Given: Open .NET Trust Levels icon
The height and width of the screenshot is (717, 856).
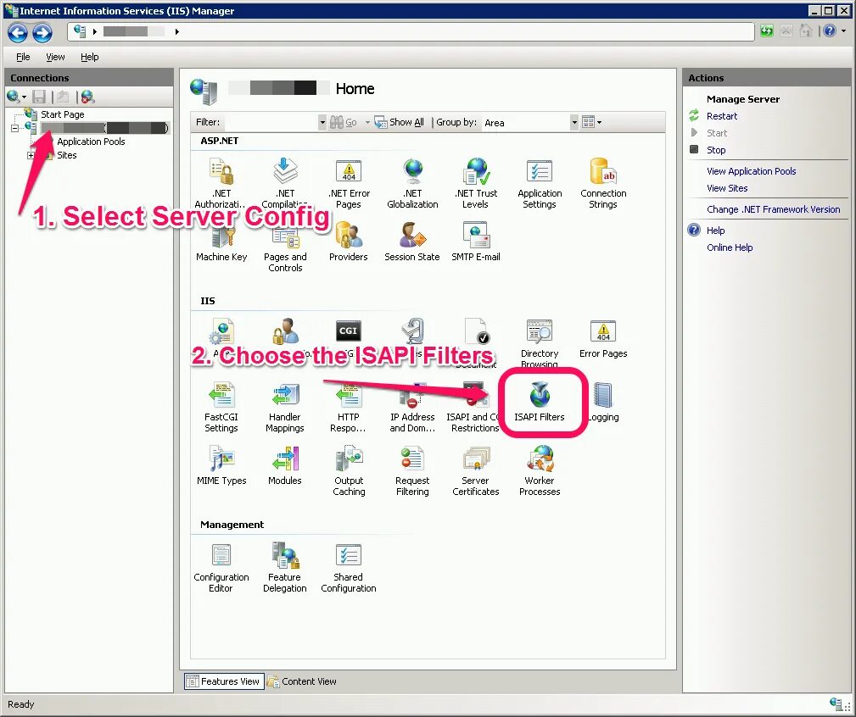Looking at the screenshot, I should pos(475,184).
